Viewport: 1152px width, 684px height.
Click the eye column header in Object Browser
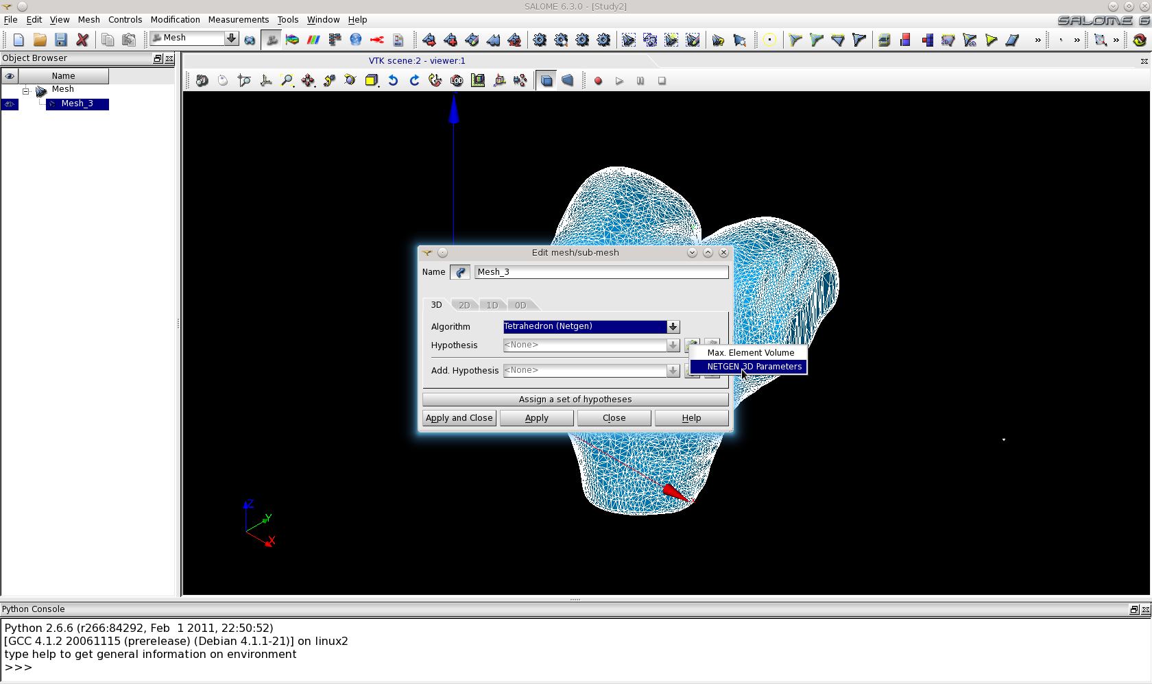10,76
